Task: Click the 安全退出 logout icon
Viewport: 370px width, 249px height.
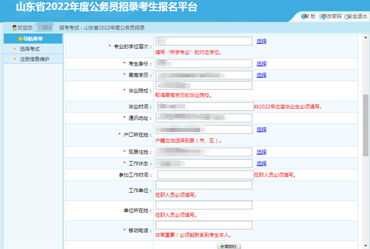Action: (x=347, y=16)
